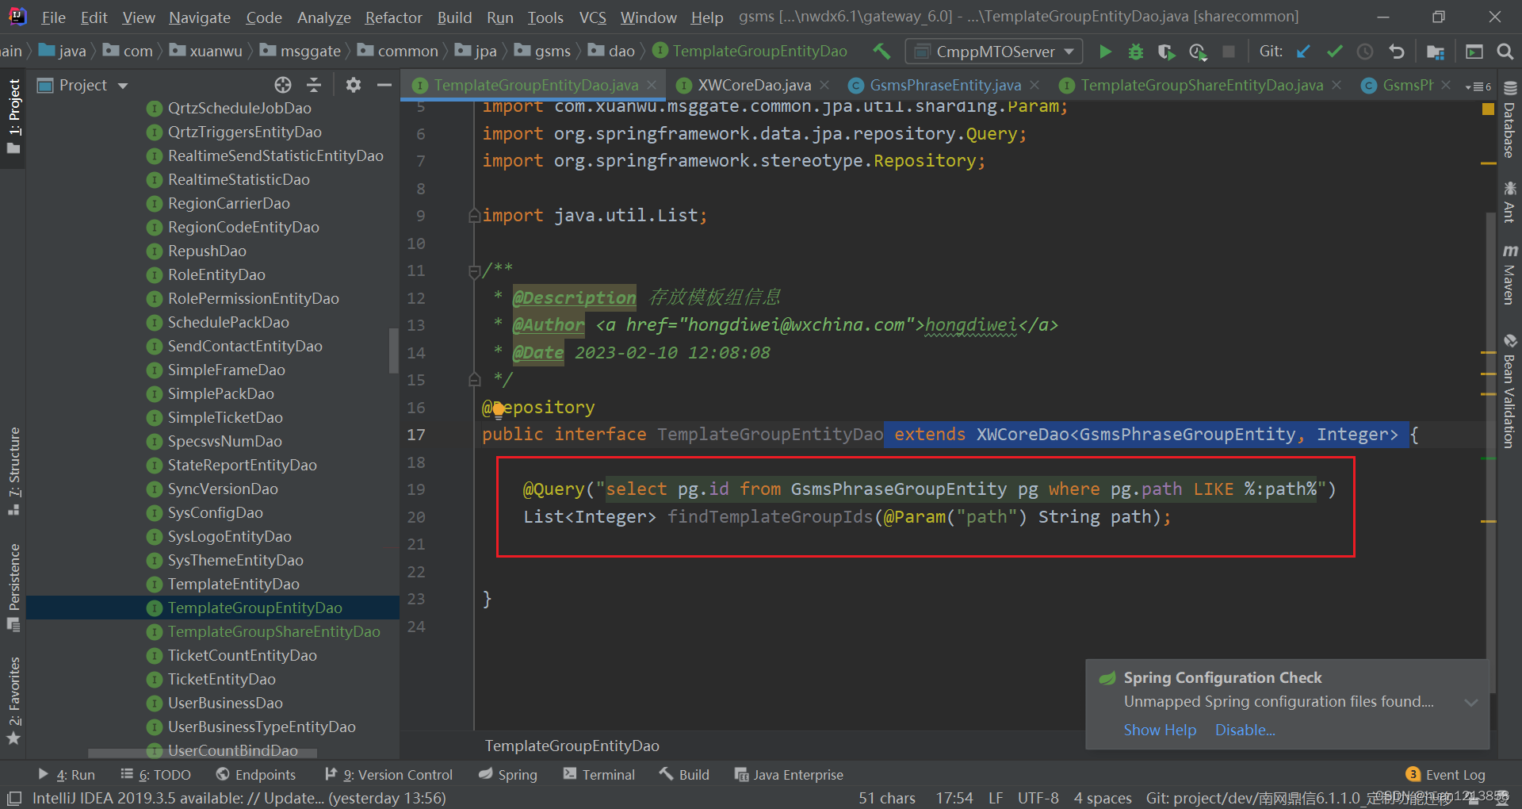Switch to TemplateGroupShareEntityDao.java tab

point(1201,85)
